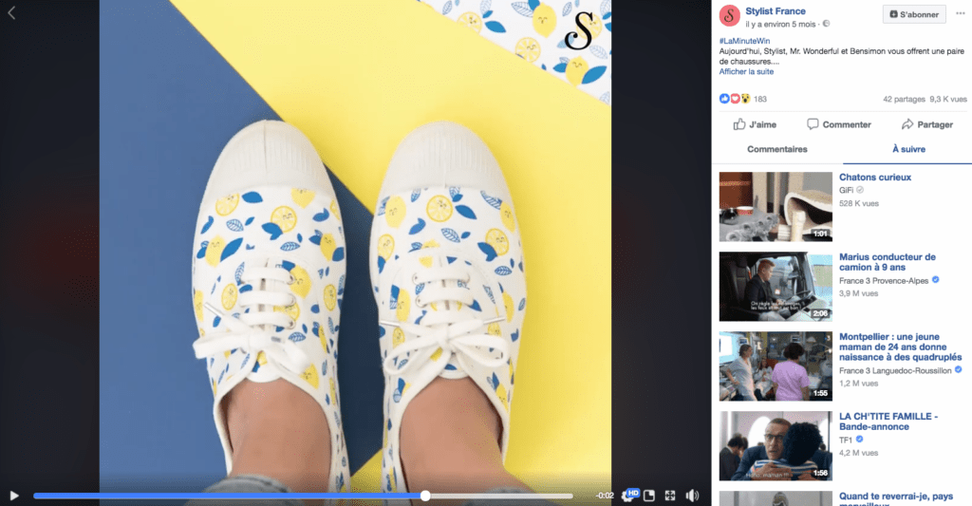972x506 pixels.
Task: Open France 3 Languedoc-Roussillon page link
Action: [895, 371]
